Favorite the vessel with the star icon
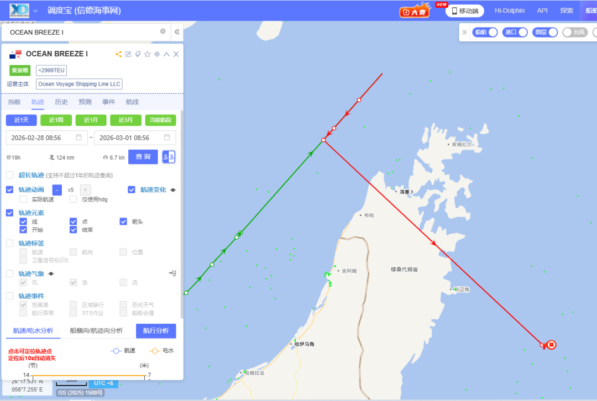Viewport: 597px width, 401px height. 147,54
